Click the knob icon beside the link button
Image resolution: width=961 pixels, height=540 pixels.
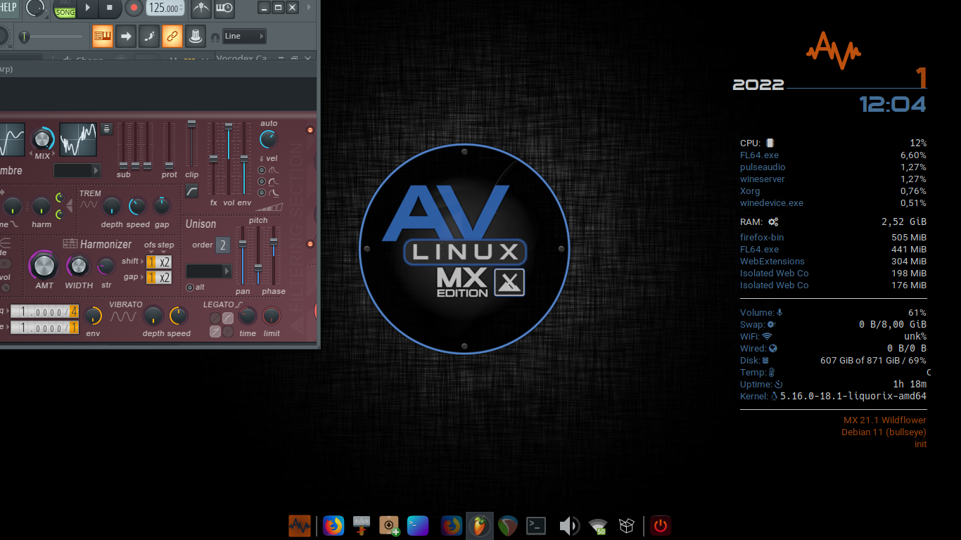click(196, 36)
